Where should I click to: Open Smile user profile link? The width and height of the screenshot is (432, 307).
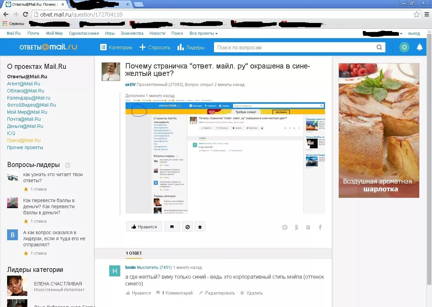click(130, 268)
